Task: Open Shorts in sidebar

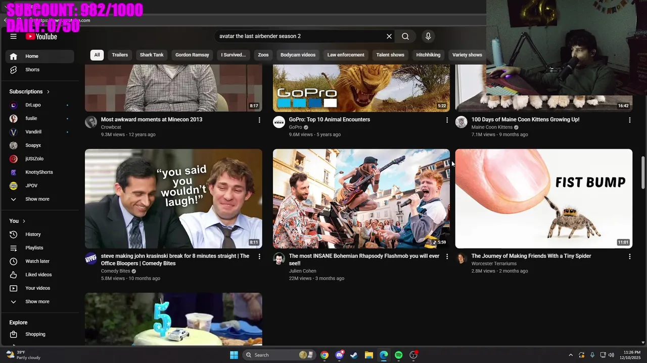Action: tap(40, 70)
